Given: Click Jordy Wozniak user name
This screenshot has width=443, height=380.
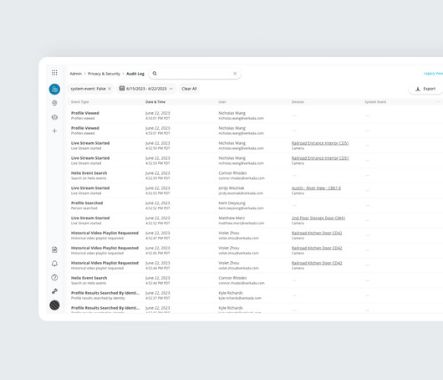Looking at the screenshot, I should 232,187.
